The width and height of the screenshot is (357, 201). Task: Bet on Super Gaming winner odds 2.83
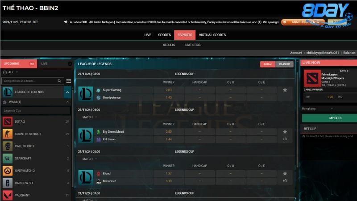pos(169,90)
